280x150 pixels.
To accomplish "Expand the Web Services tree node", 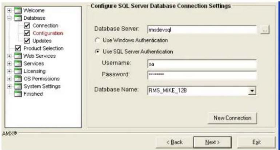I will pos(9,56).
